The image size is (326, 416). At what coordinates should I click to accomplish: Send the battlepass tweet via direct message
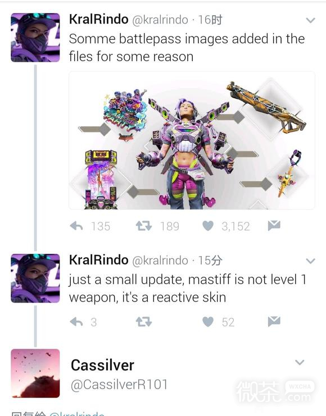tap(274, 226)
